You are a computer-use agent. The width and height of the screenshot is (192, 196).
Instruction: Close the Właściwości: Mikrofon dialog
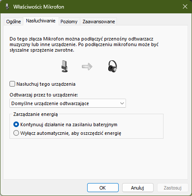[x=185, y=6]
